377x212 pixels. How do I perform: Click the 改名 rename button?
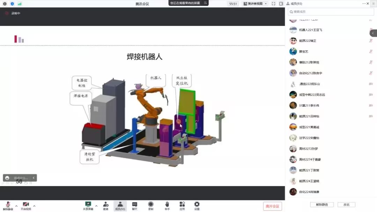(346, 205)
